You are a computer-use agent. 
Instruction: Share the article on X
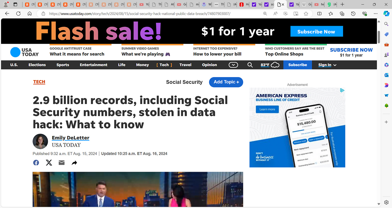(49, 163)
